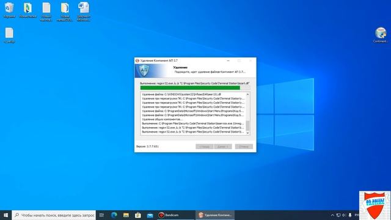Click the log scrollbar down arrow

247,133
